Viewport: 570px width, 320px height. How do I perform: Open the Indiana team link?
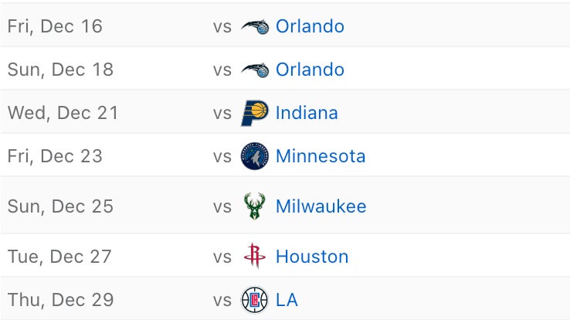(307, 113)
